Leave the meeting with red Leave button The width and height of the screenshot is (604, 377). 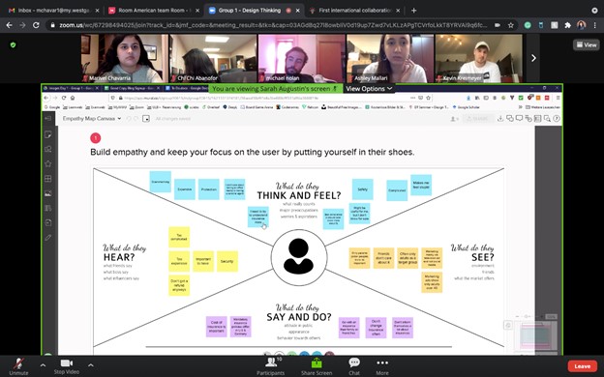pyautogui.click(x=582, y=366)
